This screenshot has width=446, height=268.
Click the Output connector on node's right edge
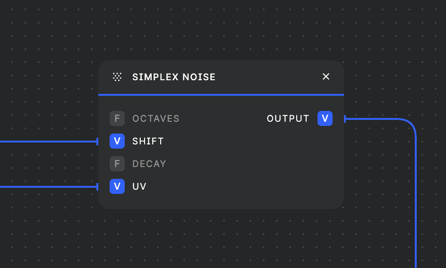[x=345, y=119]
